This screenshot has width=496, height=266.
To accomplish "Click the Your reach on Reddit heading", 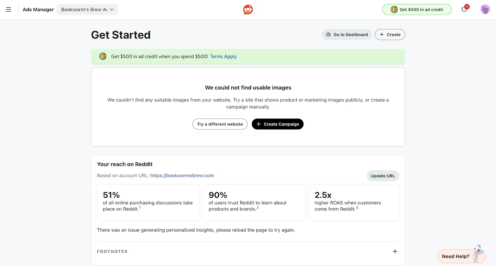I will [x=125, y=164].
